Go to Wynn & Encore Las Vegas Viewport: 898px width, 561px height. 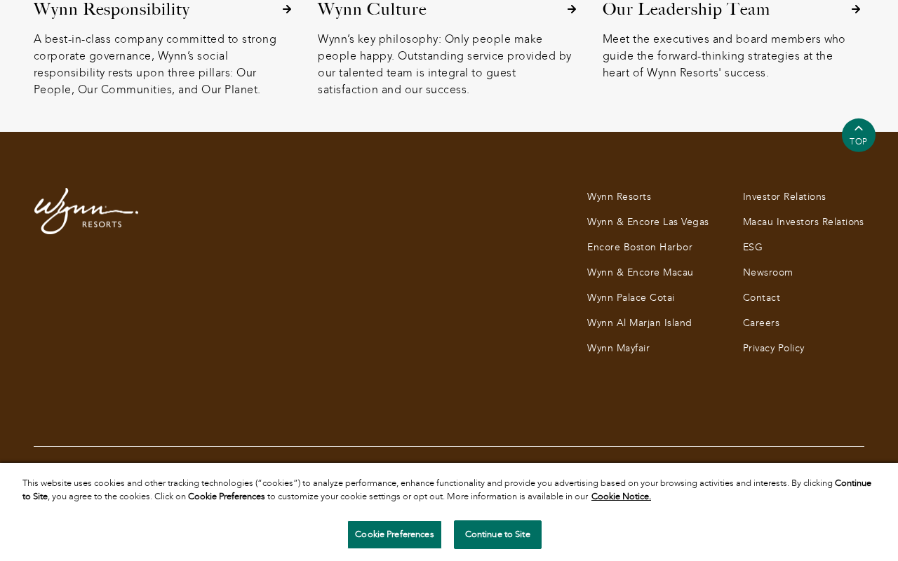[x=648, y=222]
